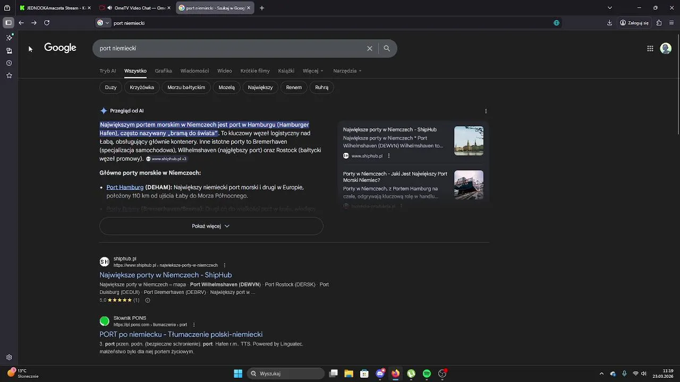Expand the Więcej dropdown
The width and height of the screenshot is (680, 382).
pyautogui.click(x=313, y=71)
